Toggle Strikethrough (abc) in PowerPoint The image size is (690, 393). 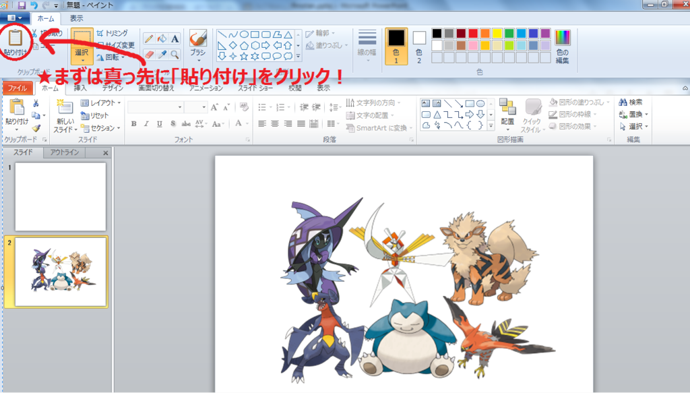186,123
